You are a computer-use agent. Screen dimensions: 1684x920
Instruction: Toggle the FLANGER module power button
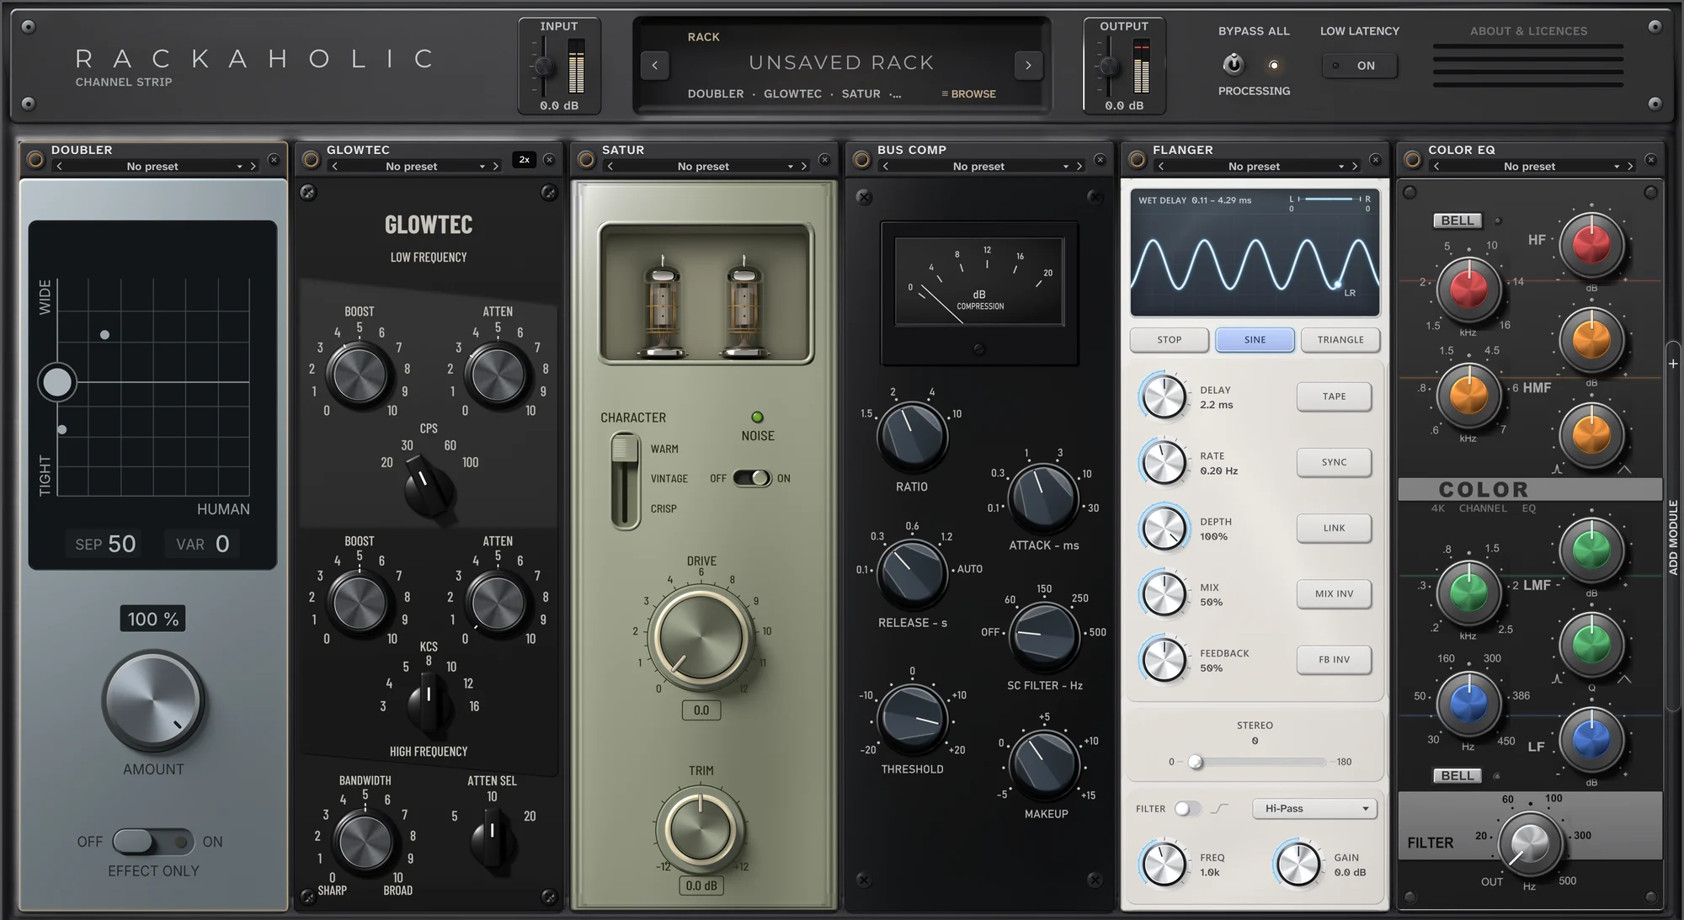tap(1137, 160)
